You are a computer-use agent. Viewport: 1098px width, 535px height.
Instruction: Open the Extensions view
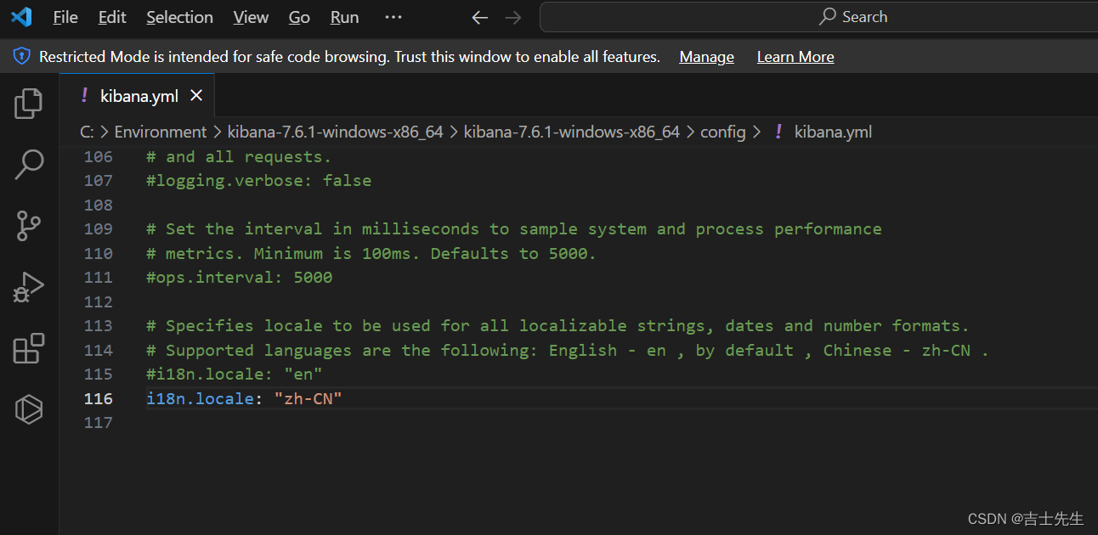(x=29, y=348)
